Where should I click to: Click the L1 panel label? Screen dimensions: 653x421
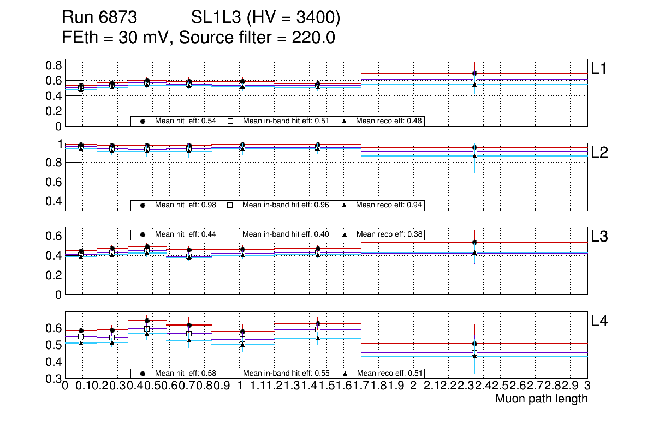(x=599, y=68)
